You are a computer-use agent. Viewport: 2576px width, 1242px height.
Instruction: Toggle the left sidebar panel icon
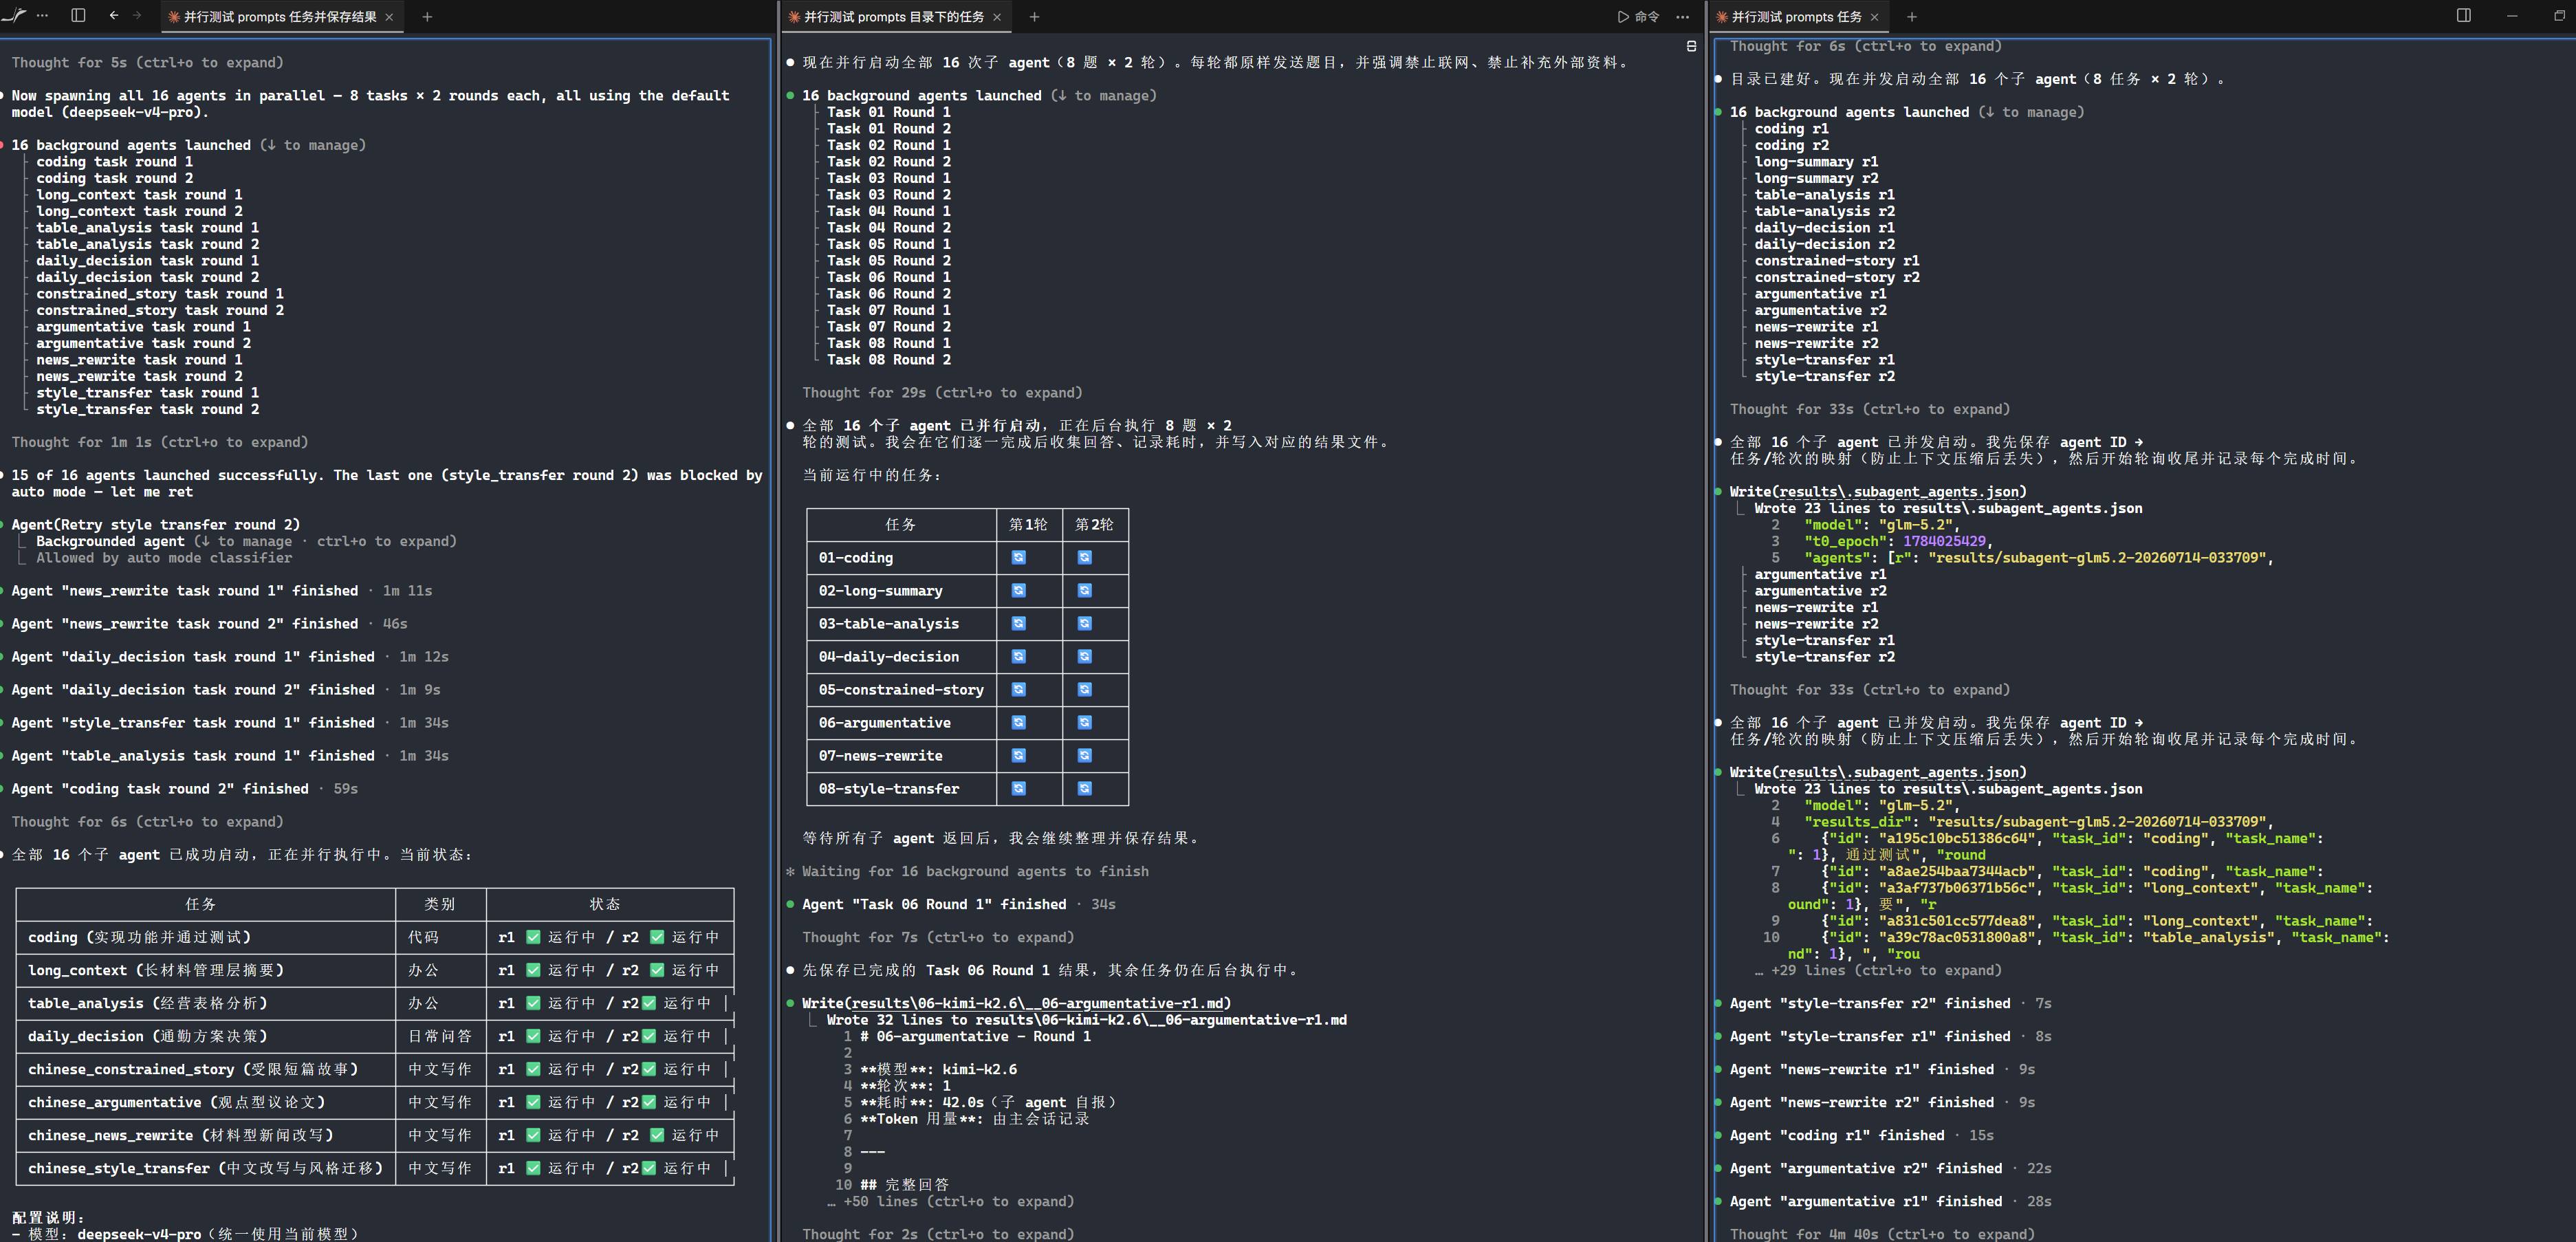79,16
